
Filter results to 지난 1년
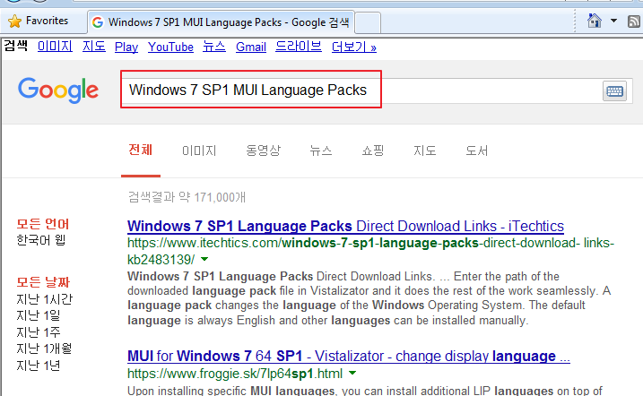[39, 366]
